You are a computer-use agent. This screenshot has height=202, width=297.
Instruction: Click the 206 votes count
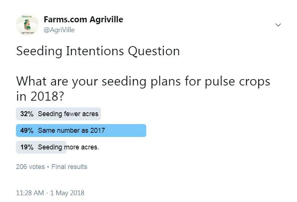[30, 167]
